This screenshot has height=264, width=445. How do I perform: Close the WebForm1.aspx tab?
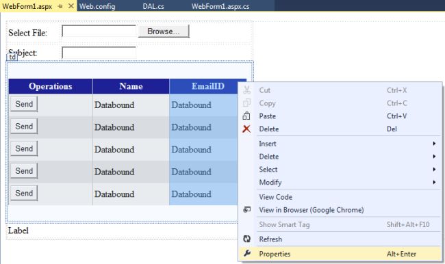pyautogui.click(x=71, y=6)
